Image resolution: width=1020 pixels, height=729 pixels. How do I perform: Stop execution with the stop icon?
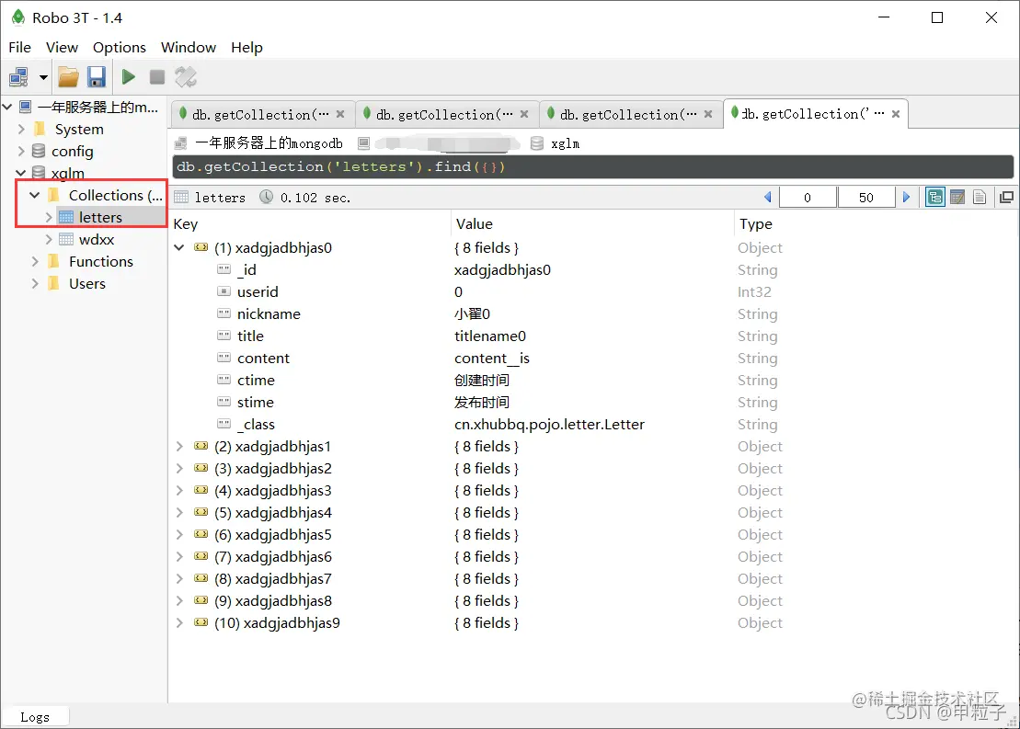coord(156,77)
